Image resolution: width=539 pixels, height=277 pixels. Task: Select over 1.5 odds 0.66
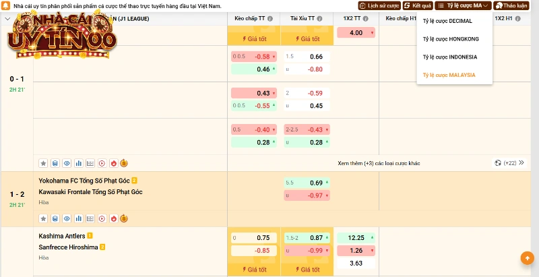pyautogui.click(x=307, y=57)
